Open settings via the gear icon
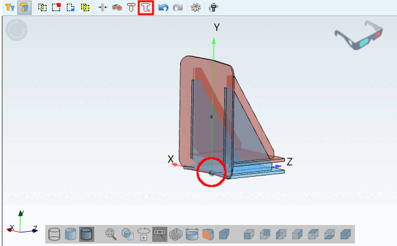Screen dimensions: 397x246 click(x=196, y=7)
